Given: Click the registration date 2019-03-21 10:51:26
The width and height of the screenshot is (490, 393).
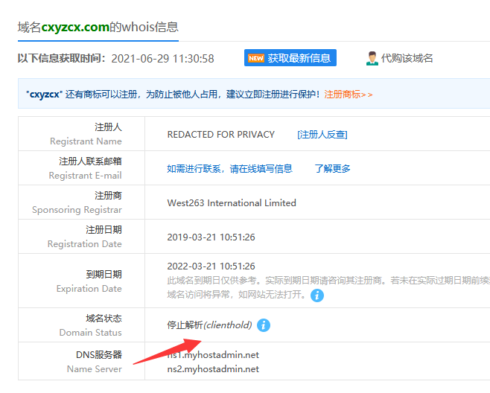Looking at the screenshot, I should 211,237.
